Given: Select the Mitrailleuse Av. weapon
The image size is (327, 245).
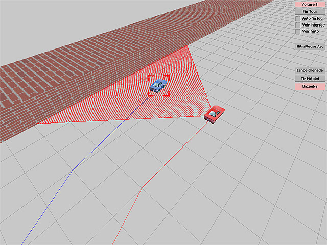Looking at the screenshot, I should [x=310, y=46].
